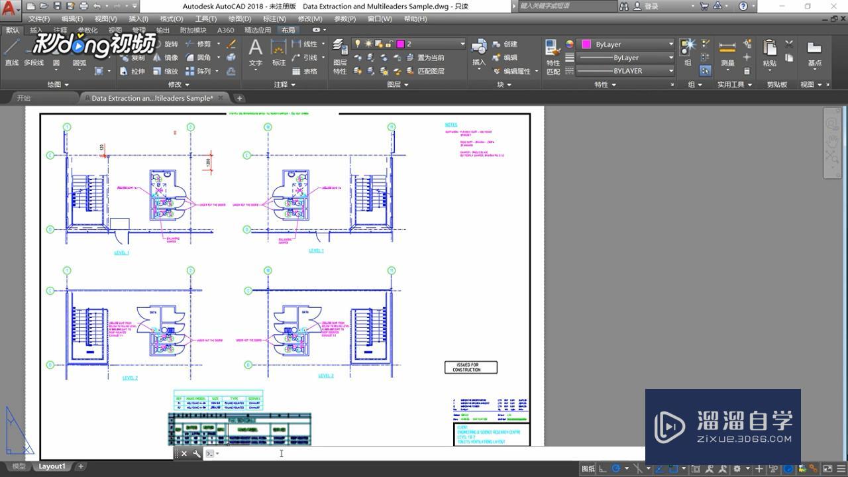Screen dimensions: 848x477
Task: Expand the 绘图 panel options
Action: pos(60,83)
